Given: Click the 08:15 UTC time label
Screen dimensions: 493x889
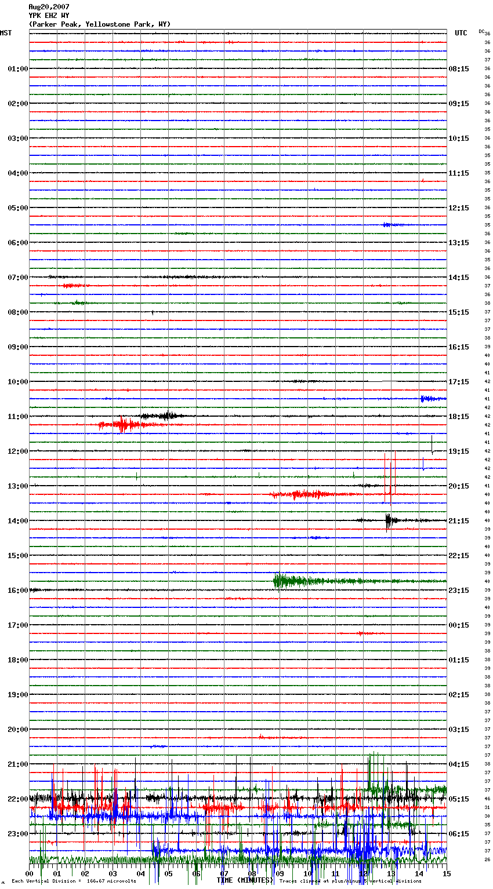Looking at the screenshot, I should (x=459, y=69).
